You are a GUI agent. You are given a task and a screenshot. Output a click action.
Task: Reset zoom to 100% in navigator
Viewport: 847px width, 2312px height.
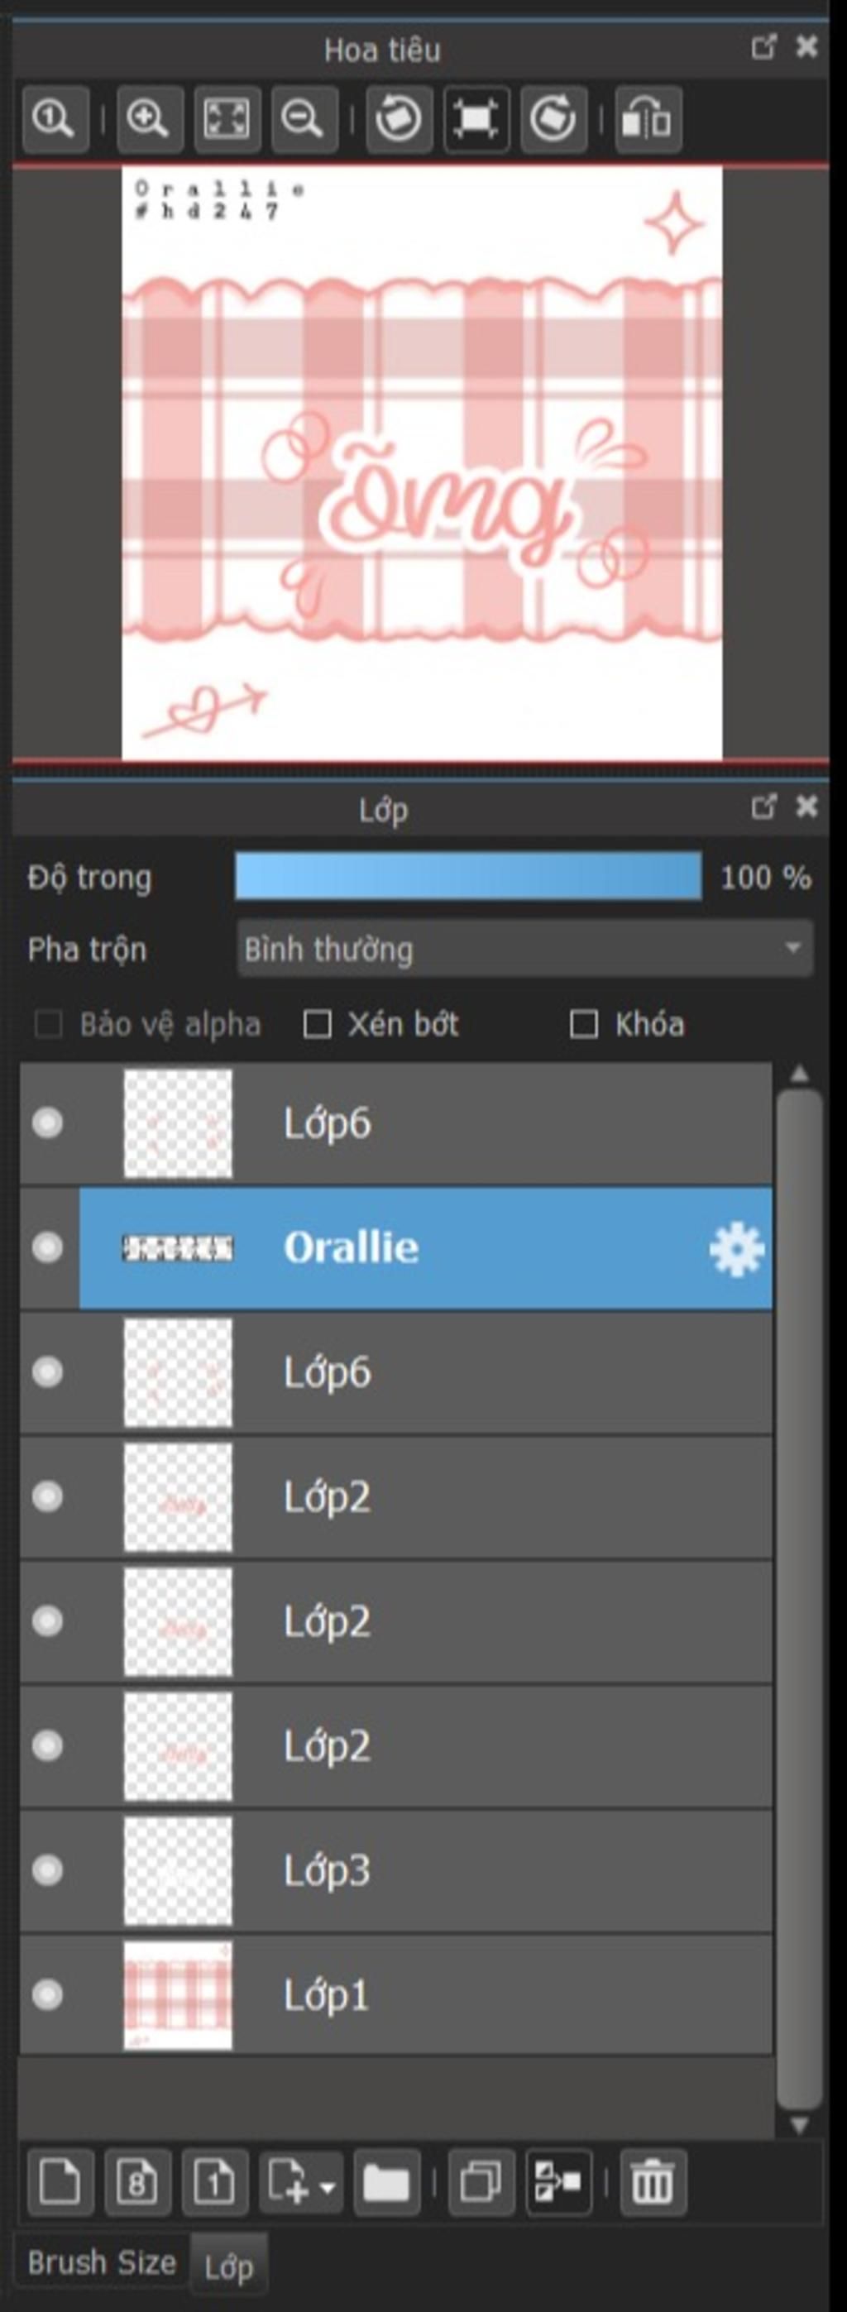tap(55, 118)
